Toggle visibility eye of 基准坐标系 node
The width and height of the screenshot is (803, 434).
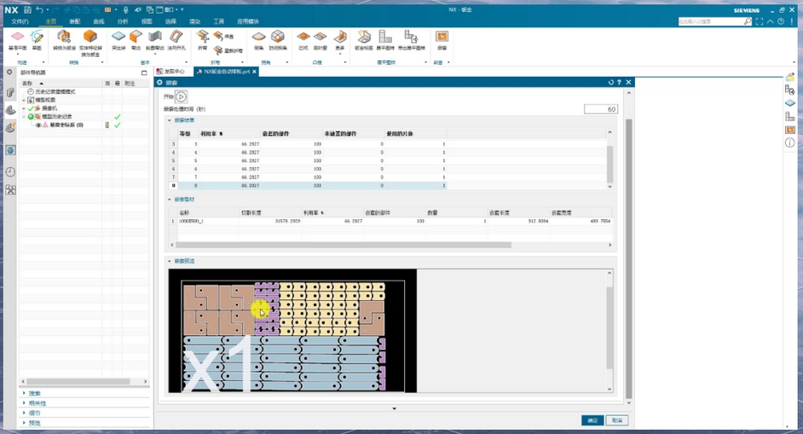click(38, 125)
